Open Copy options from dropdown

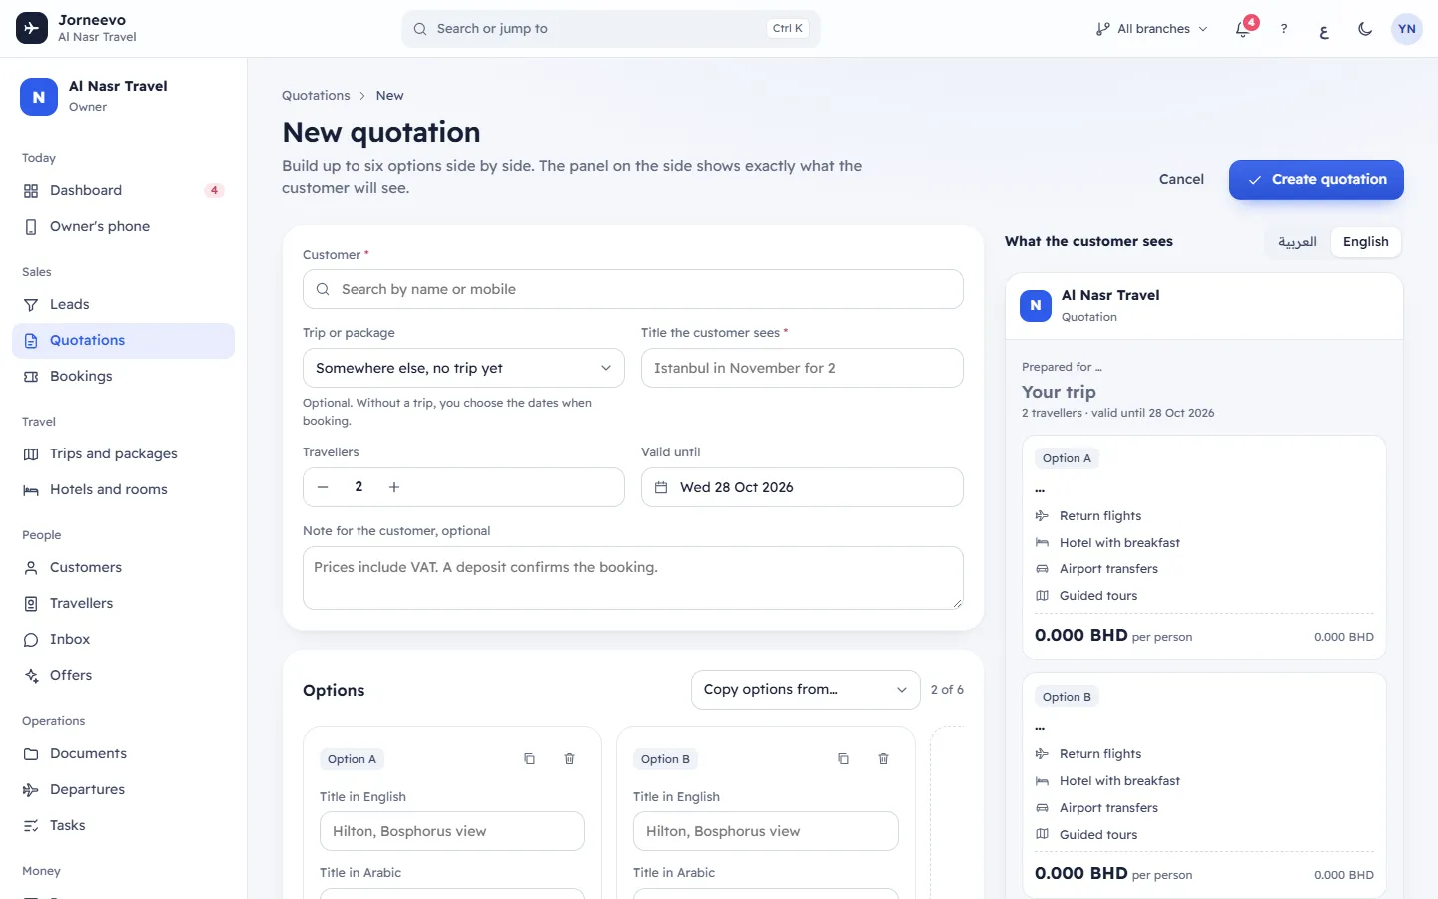click(x=806, y=690)
